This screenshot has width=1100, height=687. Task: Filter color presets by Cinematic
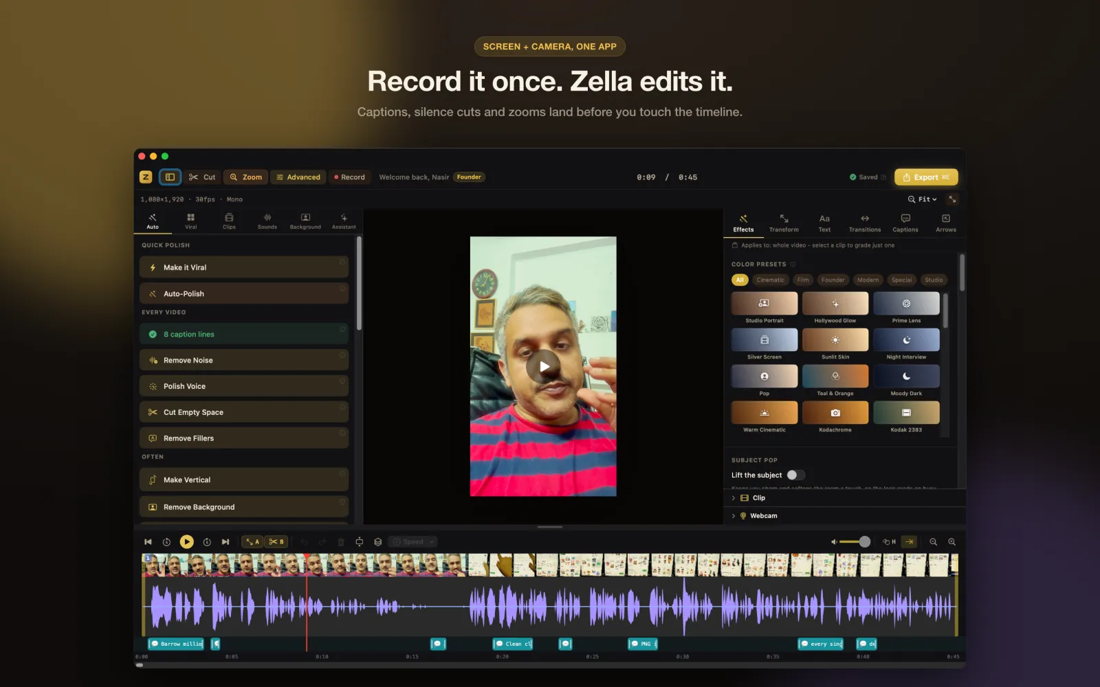tap(770, 280)
